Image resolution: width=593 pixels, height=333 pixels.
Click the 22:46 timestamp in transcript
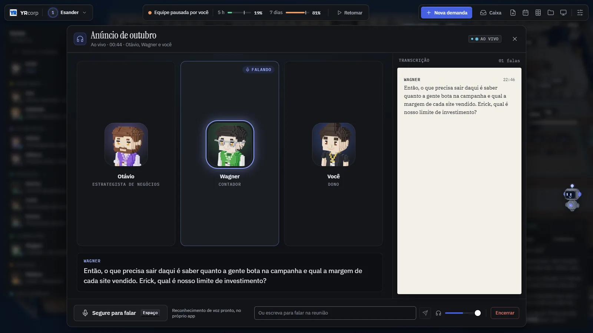coord(509,80)
